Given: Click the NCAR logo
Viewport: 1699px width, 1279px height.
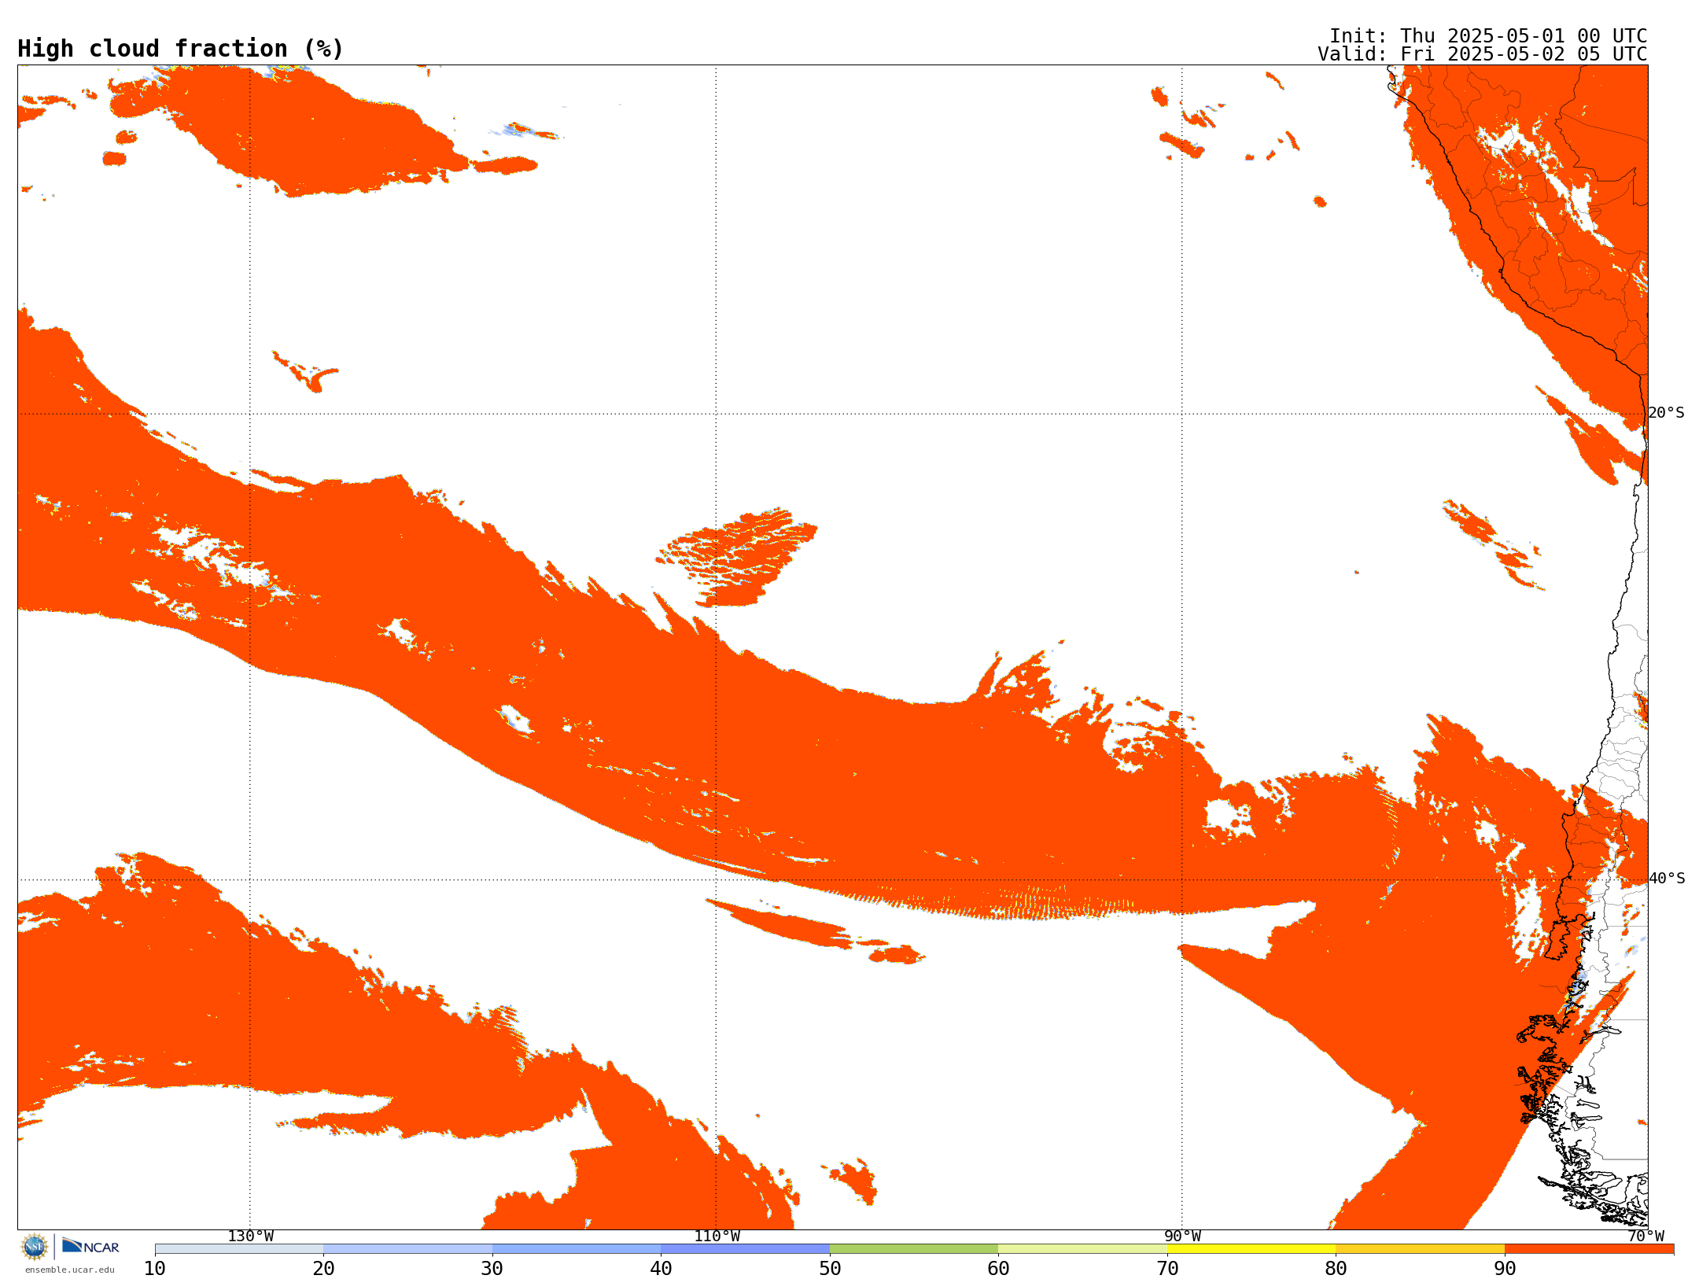Looking at the screenshot, I should [x=90, y=1246].
